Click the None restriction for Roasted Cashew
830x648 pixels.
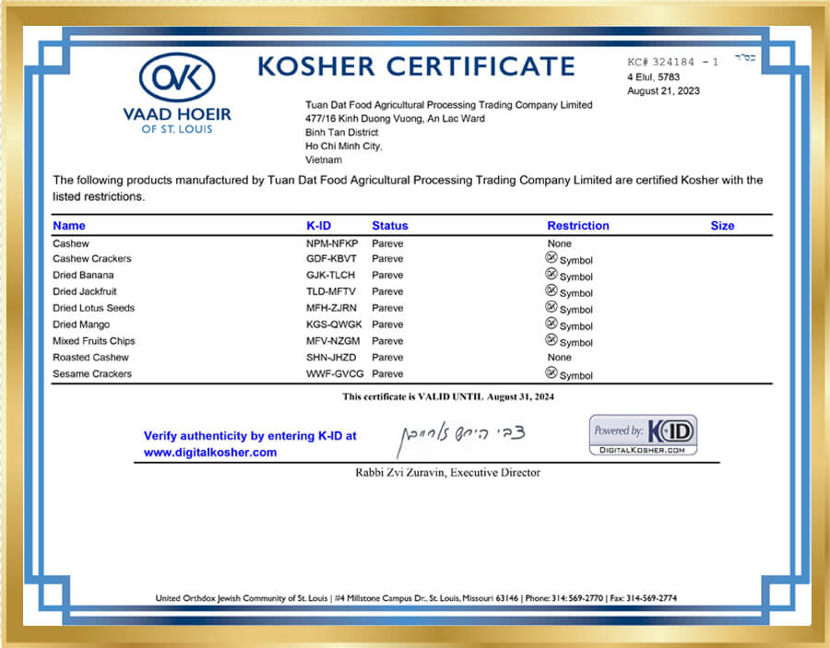point(560,357)
